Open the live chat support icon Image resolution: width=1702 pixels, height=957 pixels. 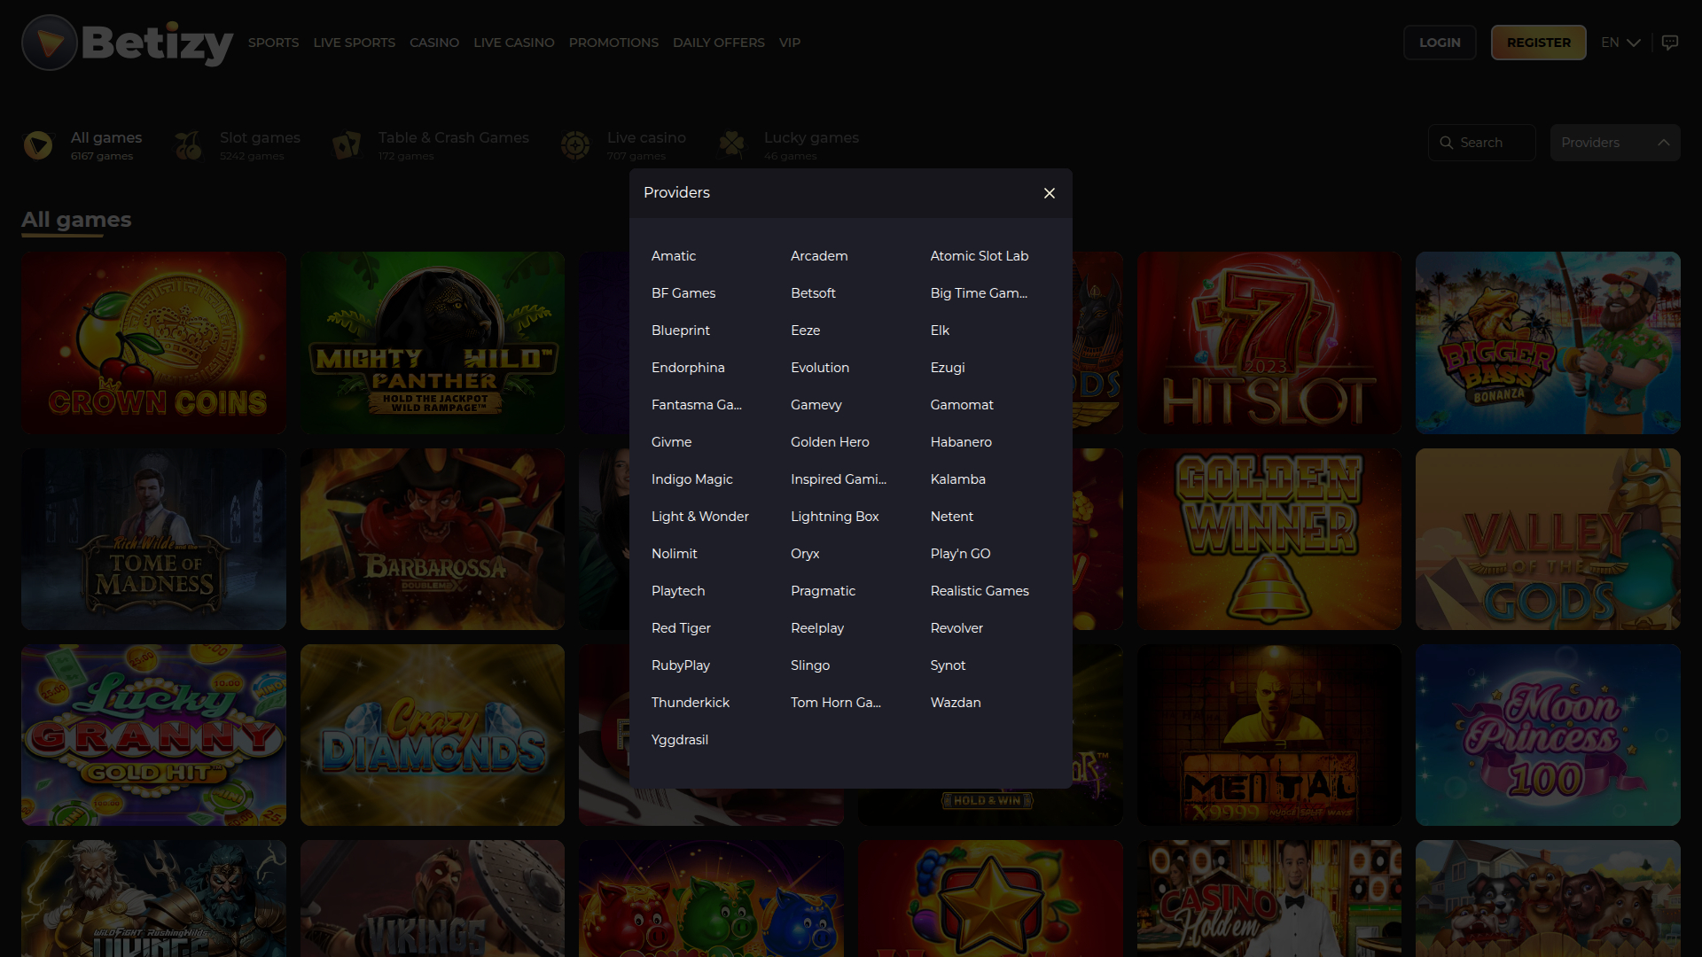coord(1671,42)
